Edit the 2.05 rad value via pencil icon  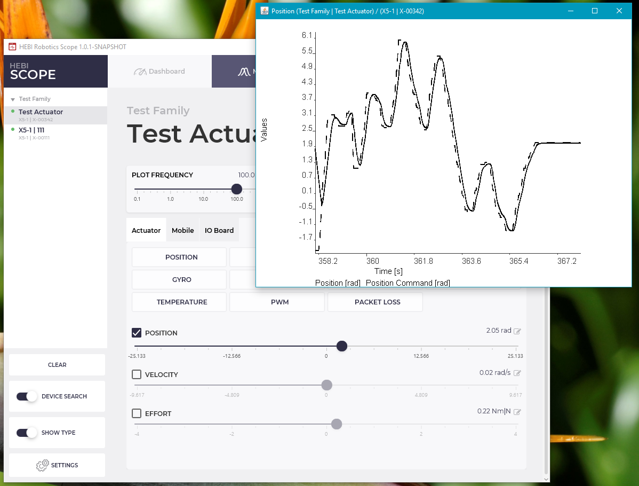click(x=518, y=330)
